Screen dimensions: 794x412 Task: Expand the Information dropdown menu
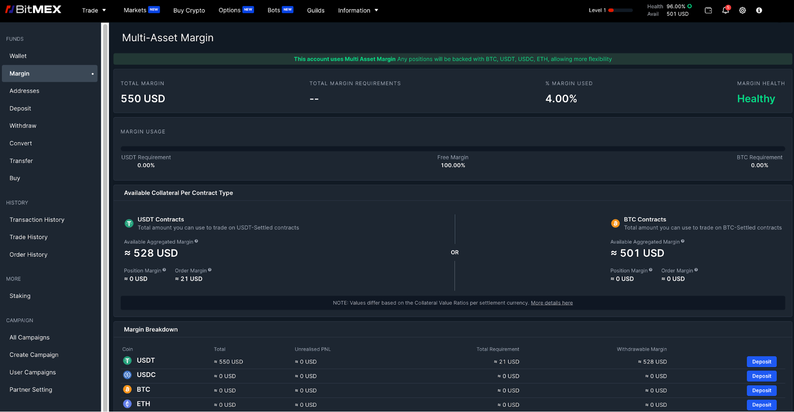point(358,10)
